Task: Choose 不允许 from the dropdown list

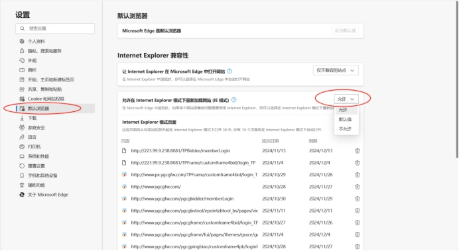Action: point(345,129)
